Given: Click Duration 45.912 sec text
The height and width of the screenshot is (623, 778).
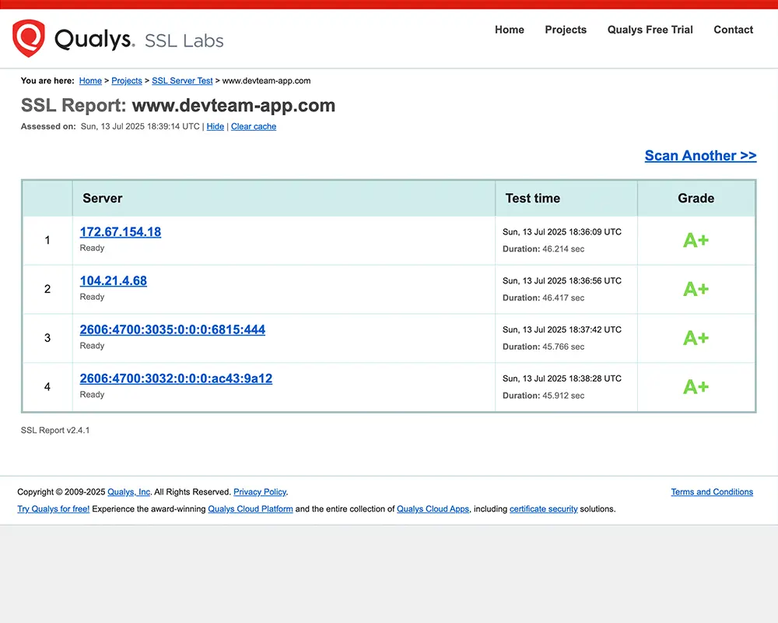Looking at the screenshot, I should pyautogui.click(x=543, y=396).
